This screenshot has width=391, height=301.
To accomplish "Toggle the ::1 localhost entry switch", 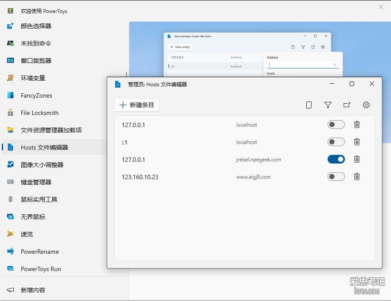I will [x=336, y=142].
